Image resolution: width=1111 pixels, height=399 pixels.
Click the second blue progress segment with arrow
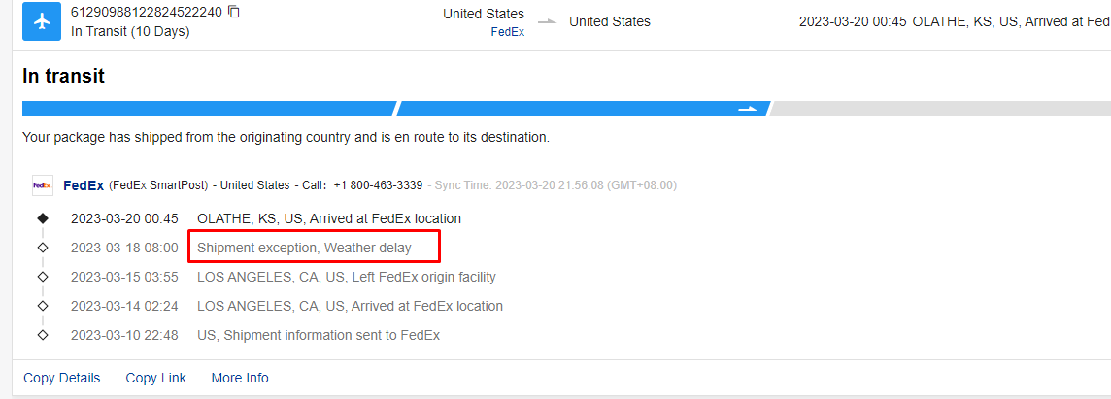583,109
